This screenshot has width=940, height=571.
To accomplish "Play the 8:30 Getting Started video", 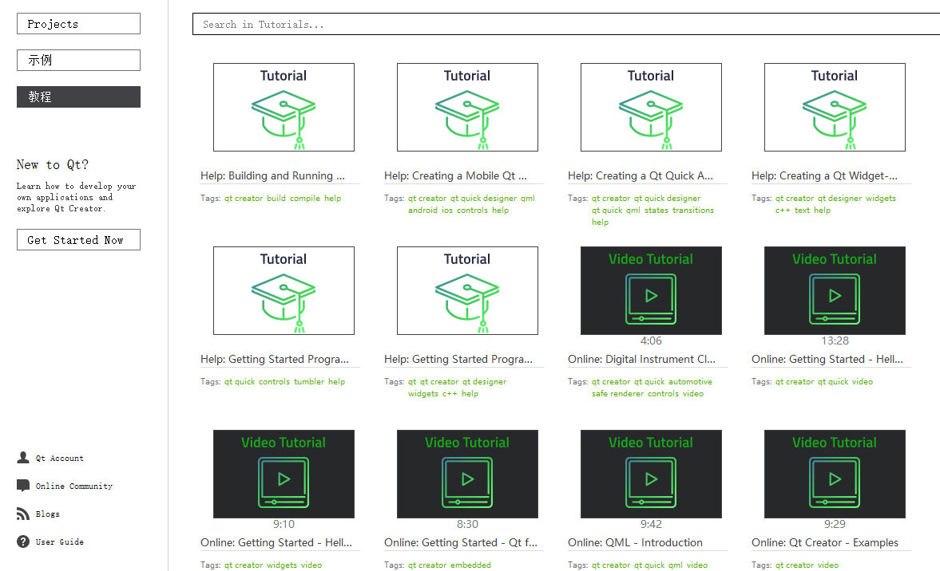I will 467,474.
